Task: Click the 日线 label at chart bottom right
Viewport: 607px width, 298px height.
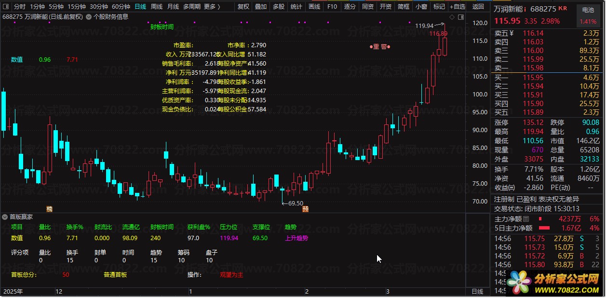Action: (x=477, y=292)
